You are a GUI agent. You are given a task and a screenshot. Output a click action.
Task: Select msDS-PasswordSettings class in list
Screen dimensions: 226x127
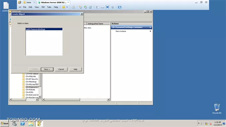coord(44,29)
